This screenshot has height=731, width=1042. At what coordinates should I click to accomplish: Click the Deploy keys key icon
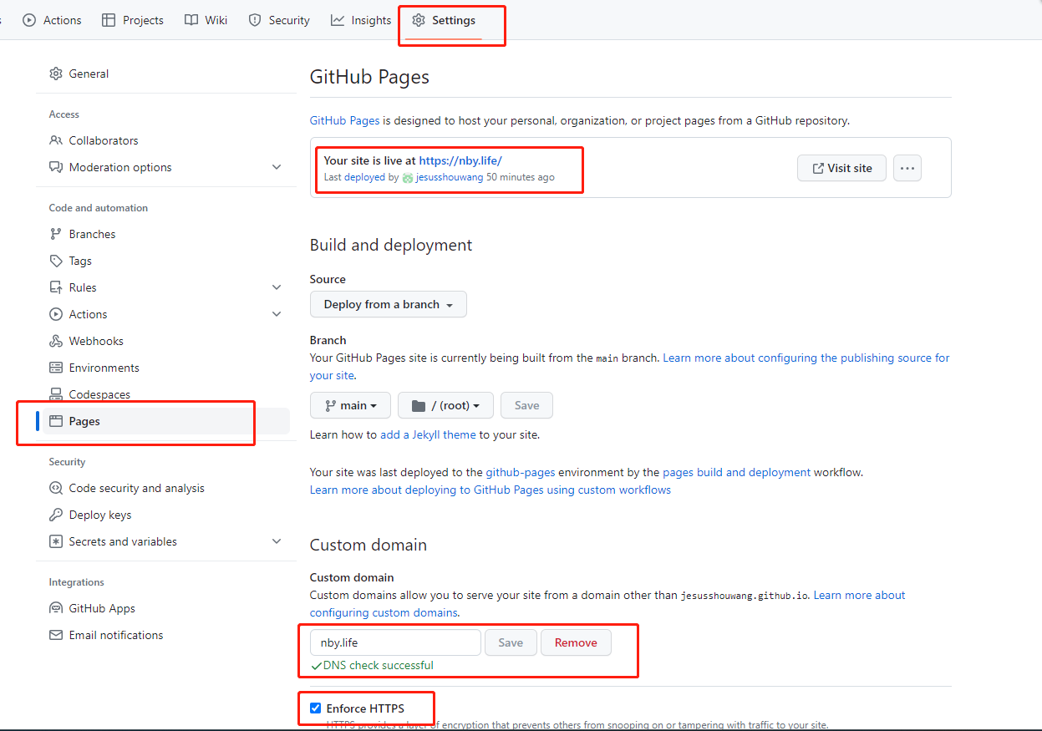[56, 515]
